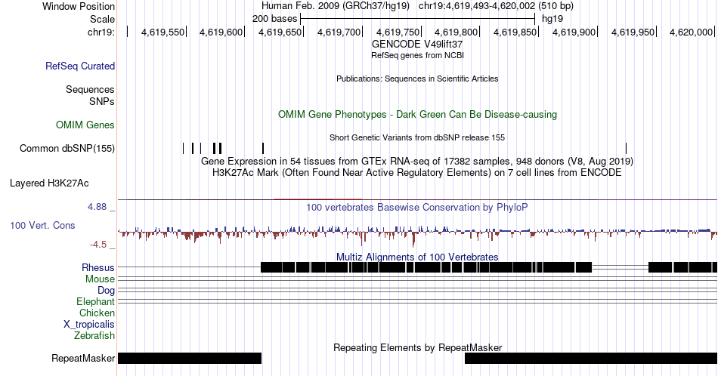Click the Zebrafish alignment row label
The width and height of the screenshot is (718, 376).
pos(94,335)
